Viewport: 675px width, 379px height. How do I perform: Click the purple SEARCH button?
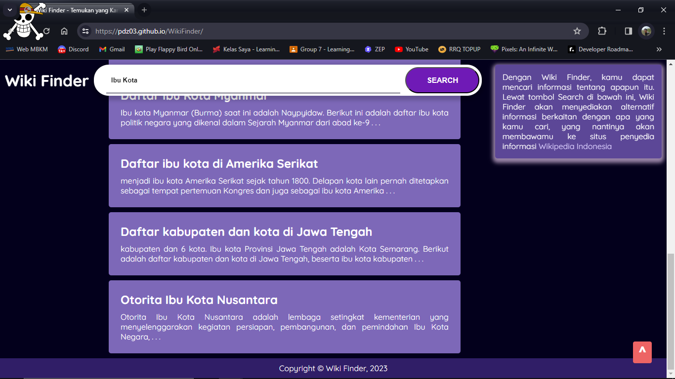tap(442, 80)
